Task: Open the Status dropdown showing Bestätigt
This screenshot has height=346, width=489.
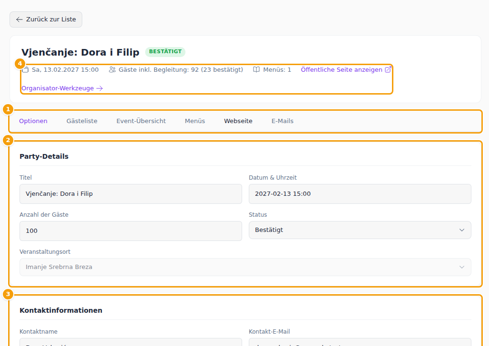Action: pos(360,230)
